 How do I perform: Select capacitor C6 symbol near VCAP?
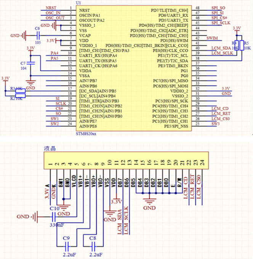(37, 35)
